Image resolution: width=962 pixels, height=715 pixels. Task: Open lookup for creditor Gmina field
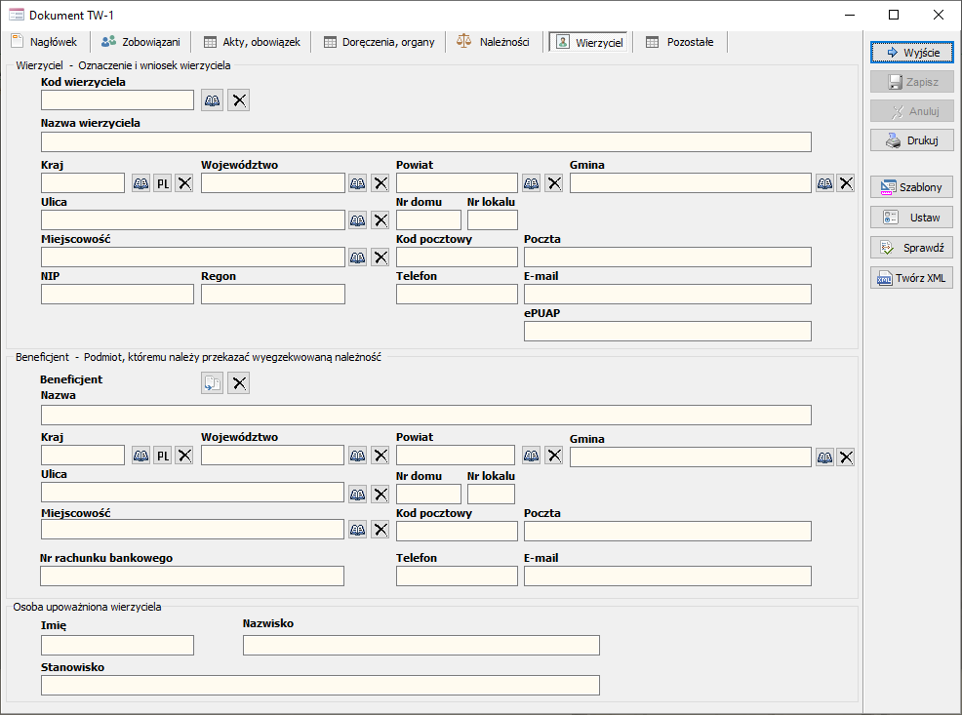824,182
